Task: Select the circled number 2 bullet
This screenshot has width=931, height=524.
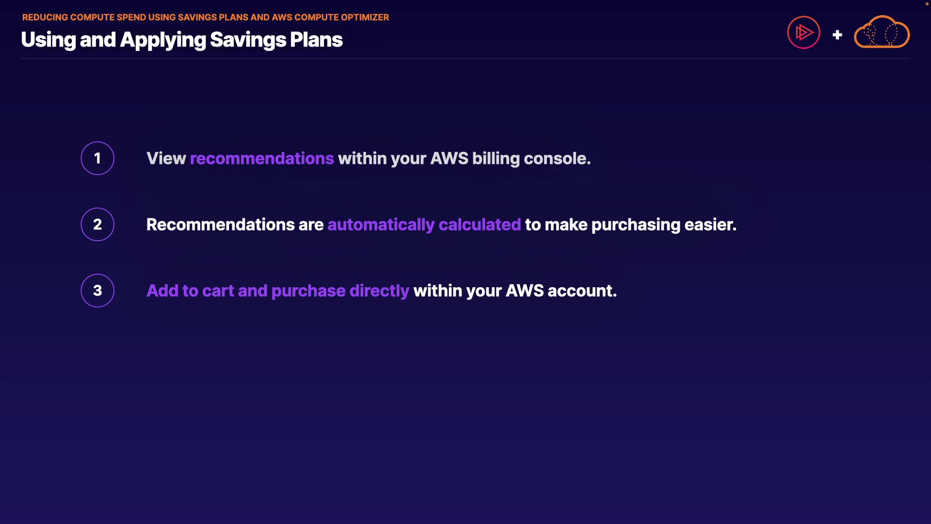Action: point(97,224)
